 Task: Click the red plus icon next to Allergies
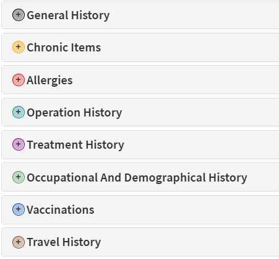(19, 80)
